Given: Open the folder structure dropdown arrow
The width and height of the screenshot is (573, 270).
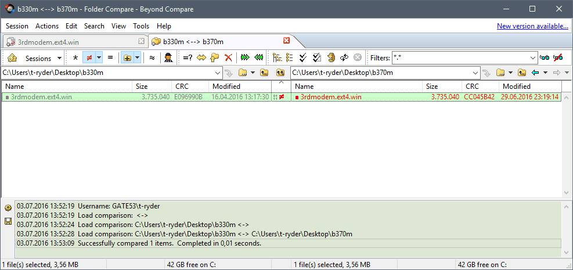Looking at the screenshot, I should (x=138, y=57).
